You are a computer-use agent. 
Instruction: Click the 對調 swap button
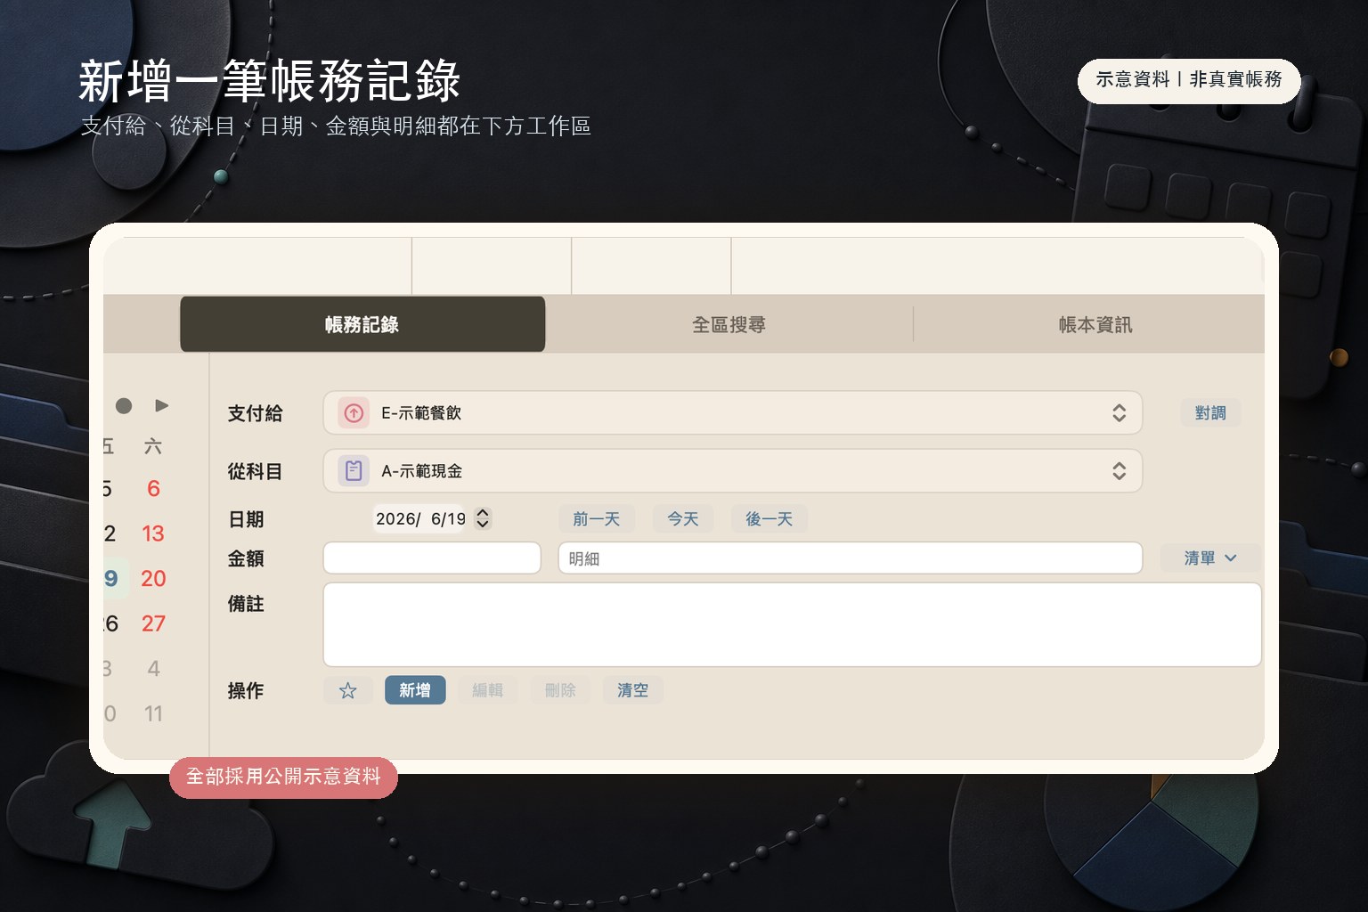[x=1210, y=413]
